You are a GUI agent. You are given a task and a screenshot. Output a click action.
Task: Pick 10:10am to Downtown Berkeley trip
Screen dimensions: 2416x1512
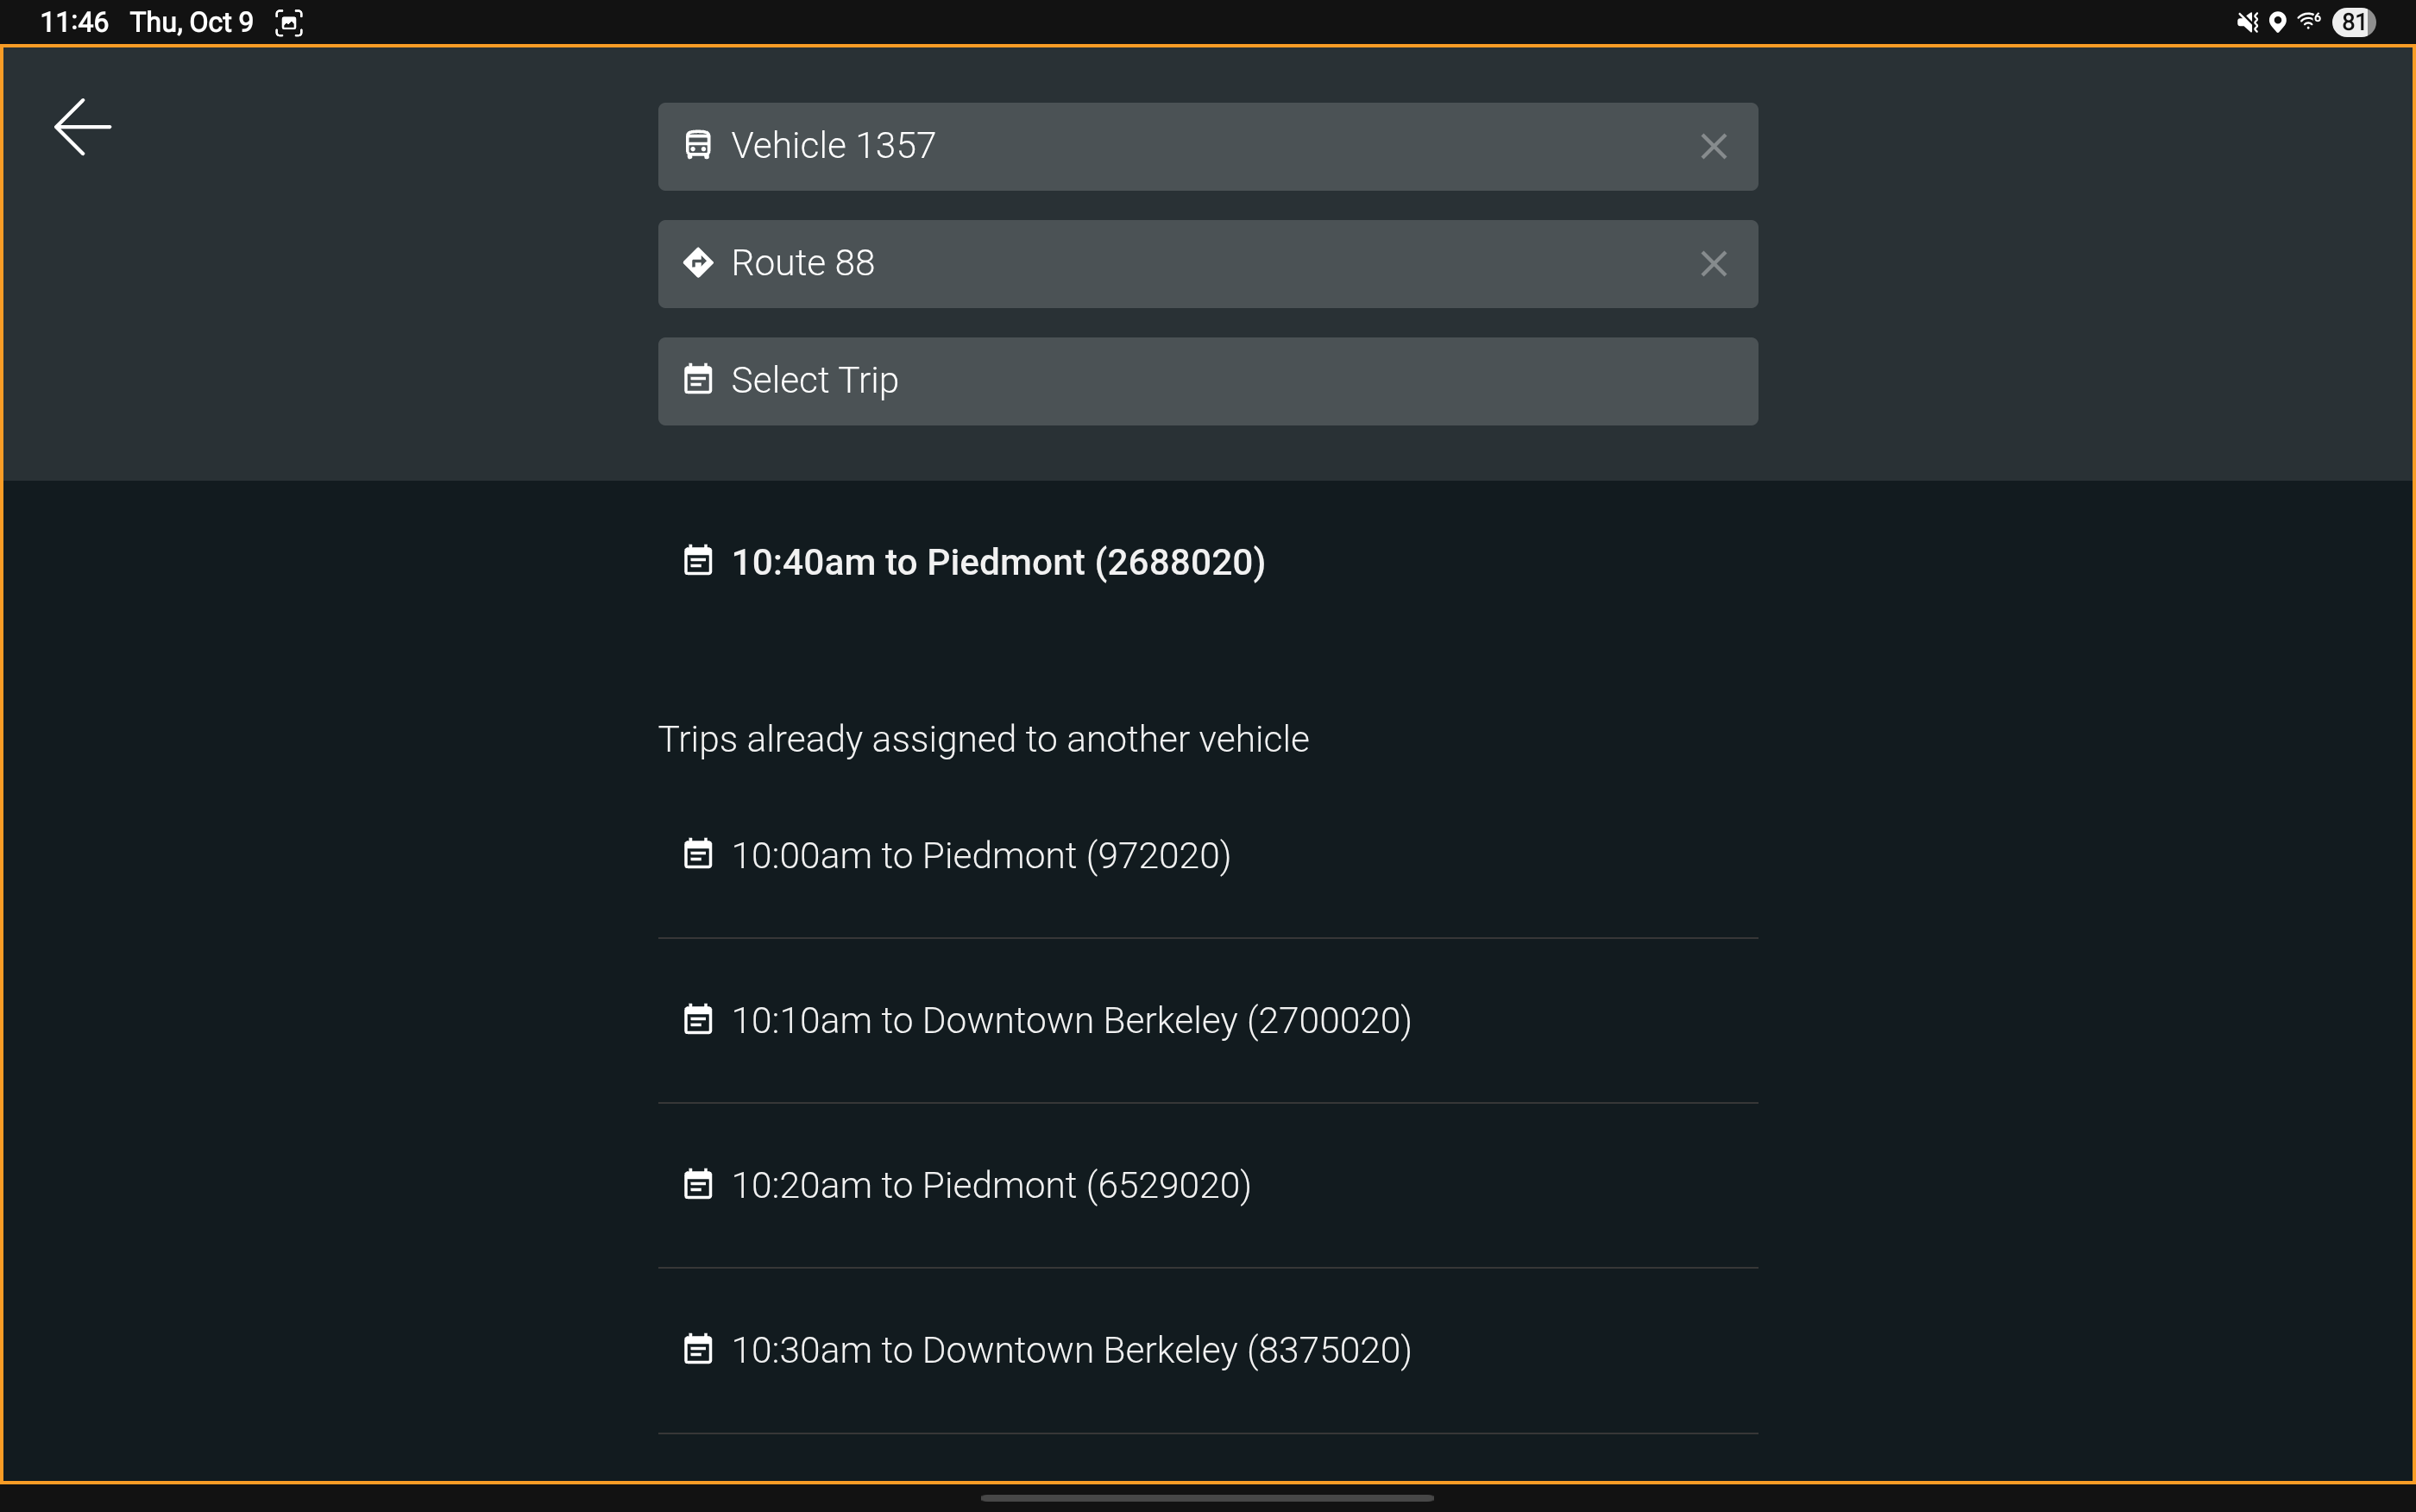pos(1071,1021)
